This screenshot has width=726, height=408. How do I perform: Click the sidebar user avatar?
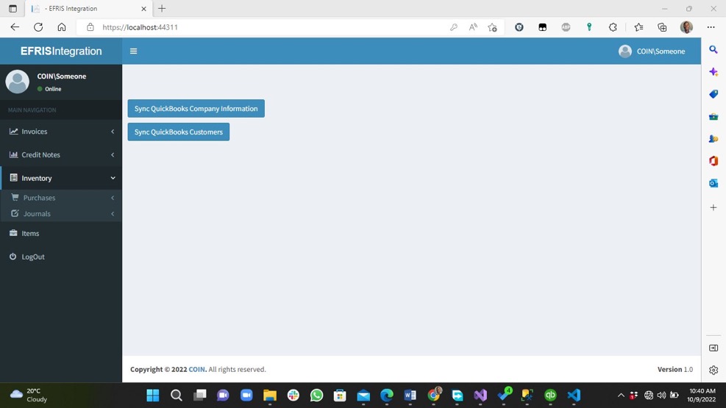pyautogui.click(x=17, y=82)
